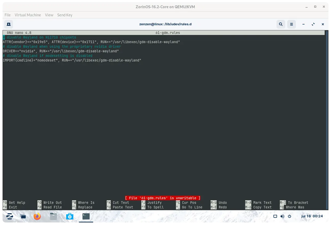Click the '^_ Go To Line' shortcut
The image size is (331, 225).
(189, 207)
